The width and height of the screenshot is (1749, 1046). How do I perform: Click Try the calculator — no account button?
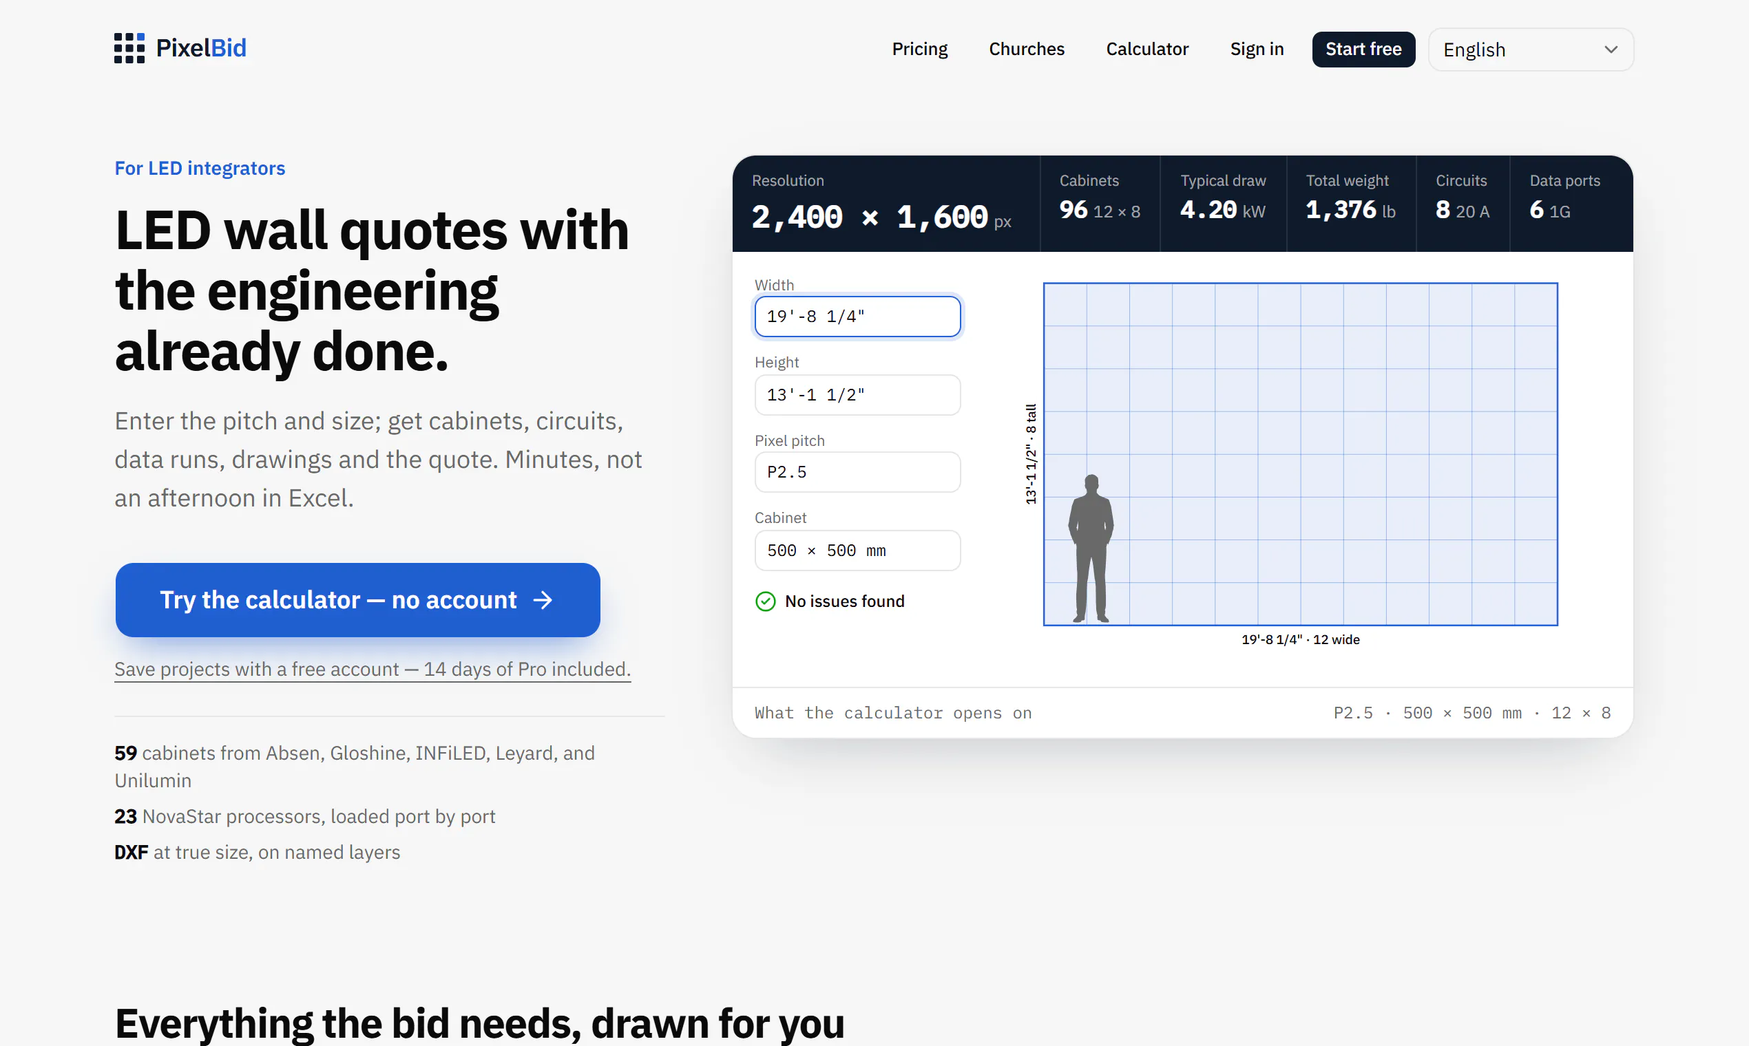(357, 600)
